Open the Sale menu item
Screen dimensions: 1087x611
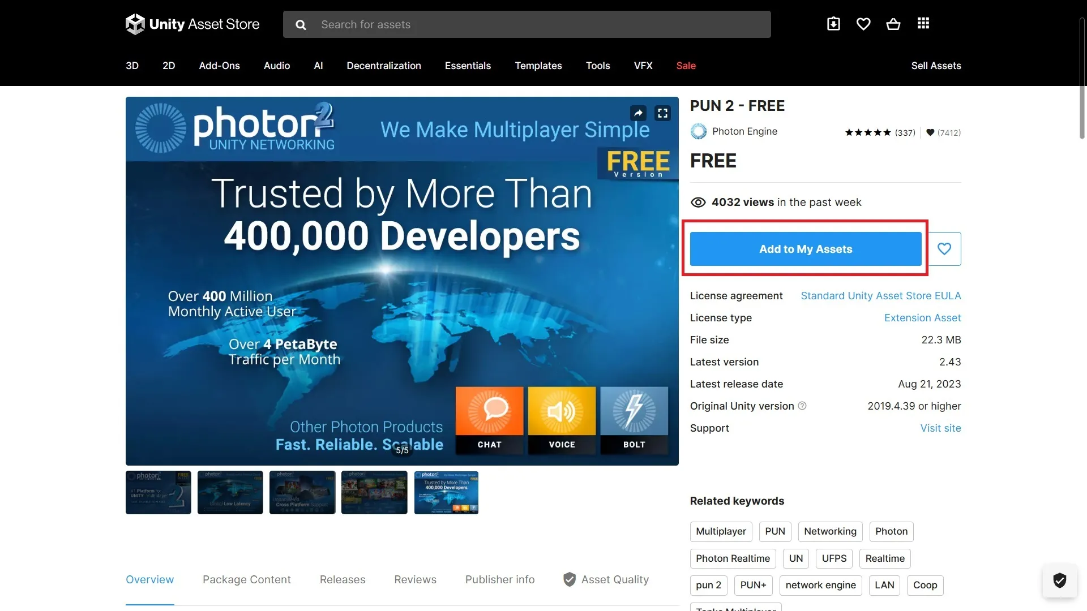(686, 66)
